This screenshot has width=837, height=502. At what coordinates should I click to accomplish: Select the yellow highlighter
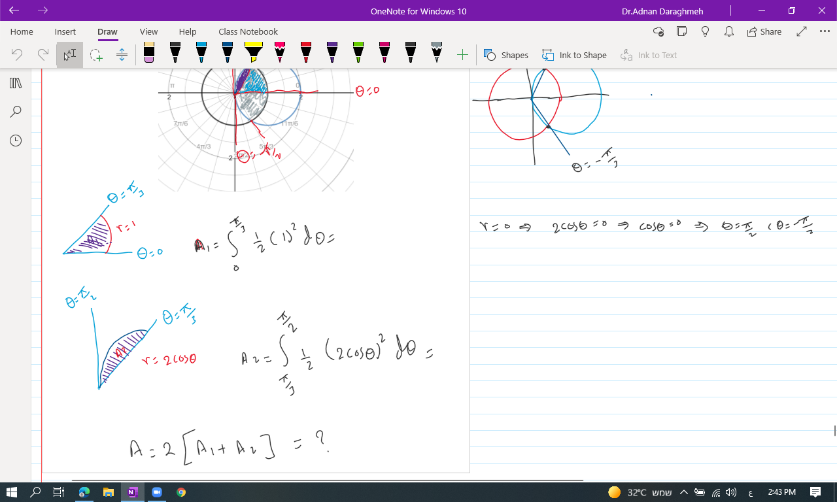254,53
